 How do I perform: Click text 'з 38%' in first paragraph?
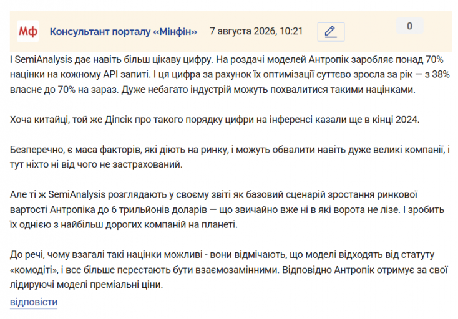437,75
